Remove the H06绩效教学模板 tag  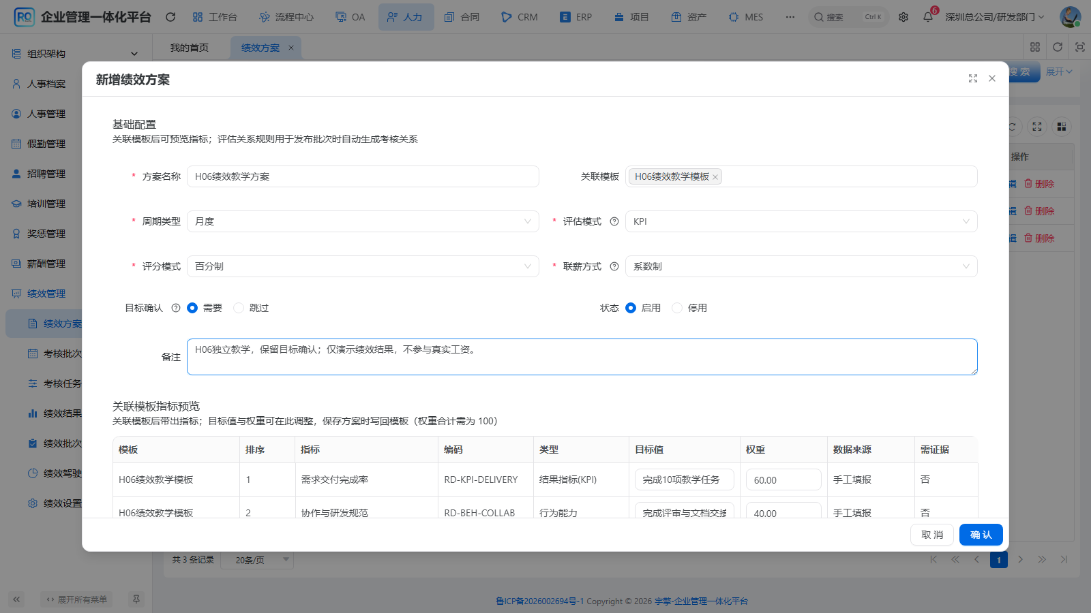click(x=715, y=177)
